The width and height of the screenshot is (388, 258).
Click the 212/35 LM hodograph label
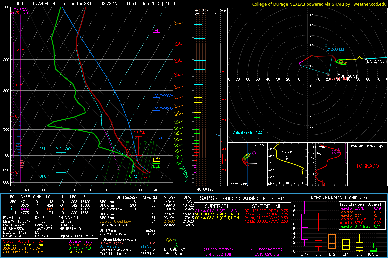click(x=335, y=50)
